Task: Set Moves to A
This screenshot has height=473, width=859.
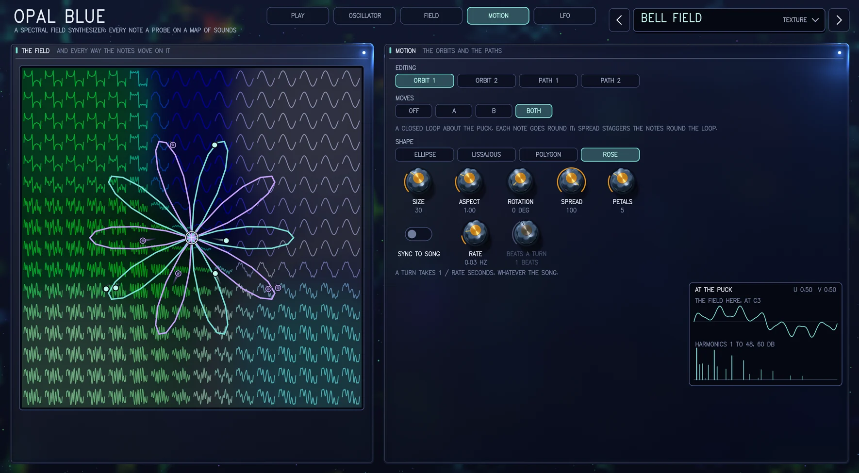Action: (x=454, y=111)
